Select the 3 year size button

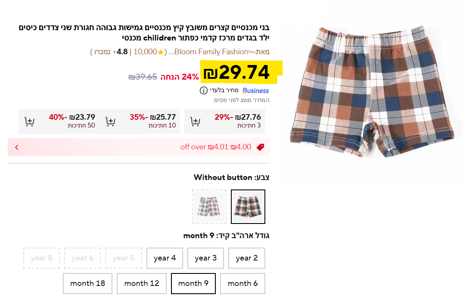pyautogui.click(x=205, y=258)
